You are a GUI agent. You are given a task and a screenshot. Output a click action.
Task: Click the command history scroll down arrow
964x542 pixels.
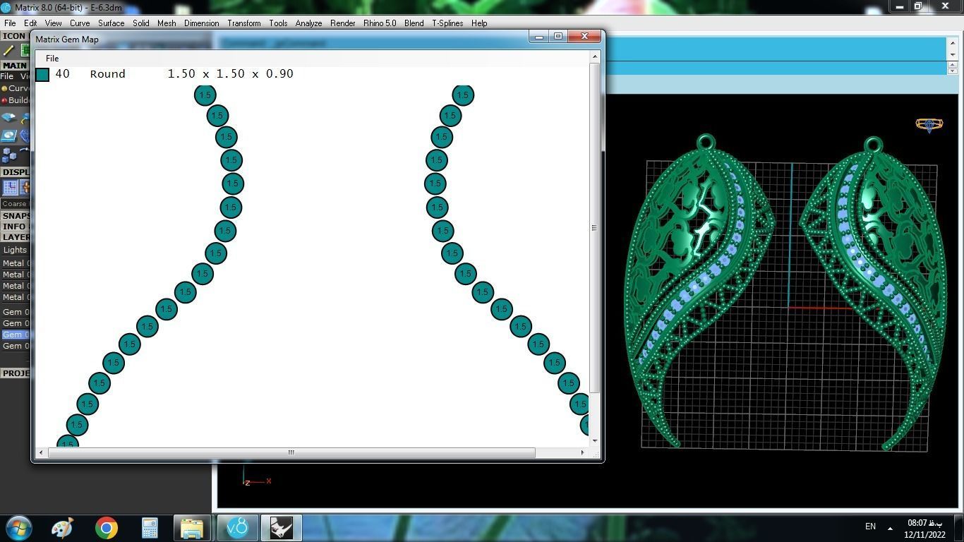953,54
